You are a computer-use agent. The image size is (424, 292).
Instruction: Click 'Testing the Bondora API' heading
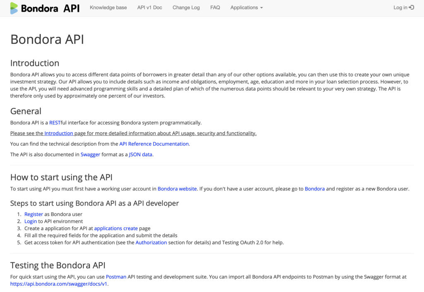coord(58,265)
